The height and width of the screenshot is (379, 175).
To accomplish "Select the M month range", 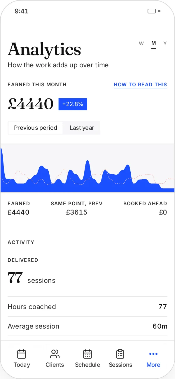I will point(154,43).
